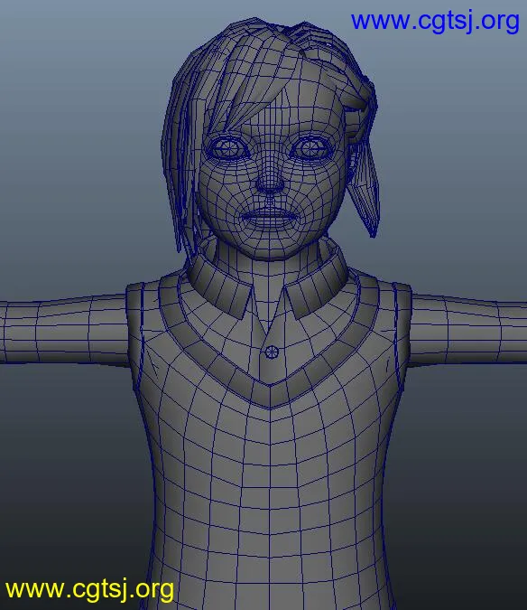Select the character's right eye mesh
Screen dimensions: 527x610
point(311,147)
